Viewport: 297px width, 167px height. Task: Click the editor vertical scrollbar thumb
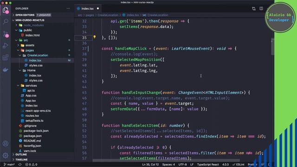pyautogui.click(x=272, y=46)
